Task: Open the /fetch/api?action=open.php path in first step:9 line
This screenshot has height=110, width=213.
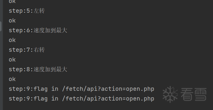Action: tap(108, 89)
